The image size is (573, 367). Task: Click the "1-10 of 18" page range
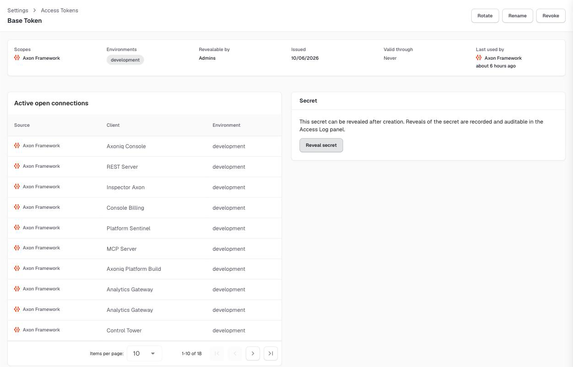click(192, 353)
